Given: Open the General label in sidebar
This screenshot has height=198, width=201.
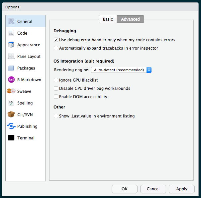Looking at the screenshot, I should tap(25, 21).
